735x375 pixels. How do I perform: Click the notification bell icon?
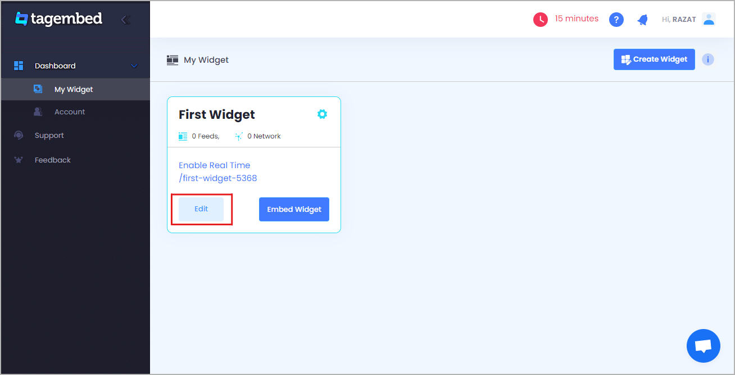pyautogui.click(x=642, y=18)
